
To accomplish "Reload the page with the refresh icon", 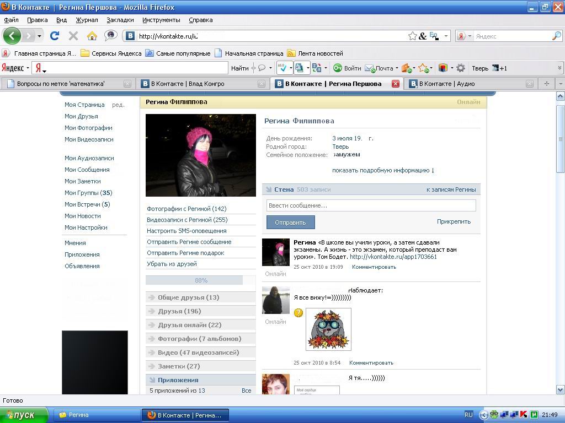I will pyautogui.click(x=55, y=36).
